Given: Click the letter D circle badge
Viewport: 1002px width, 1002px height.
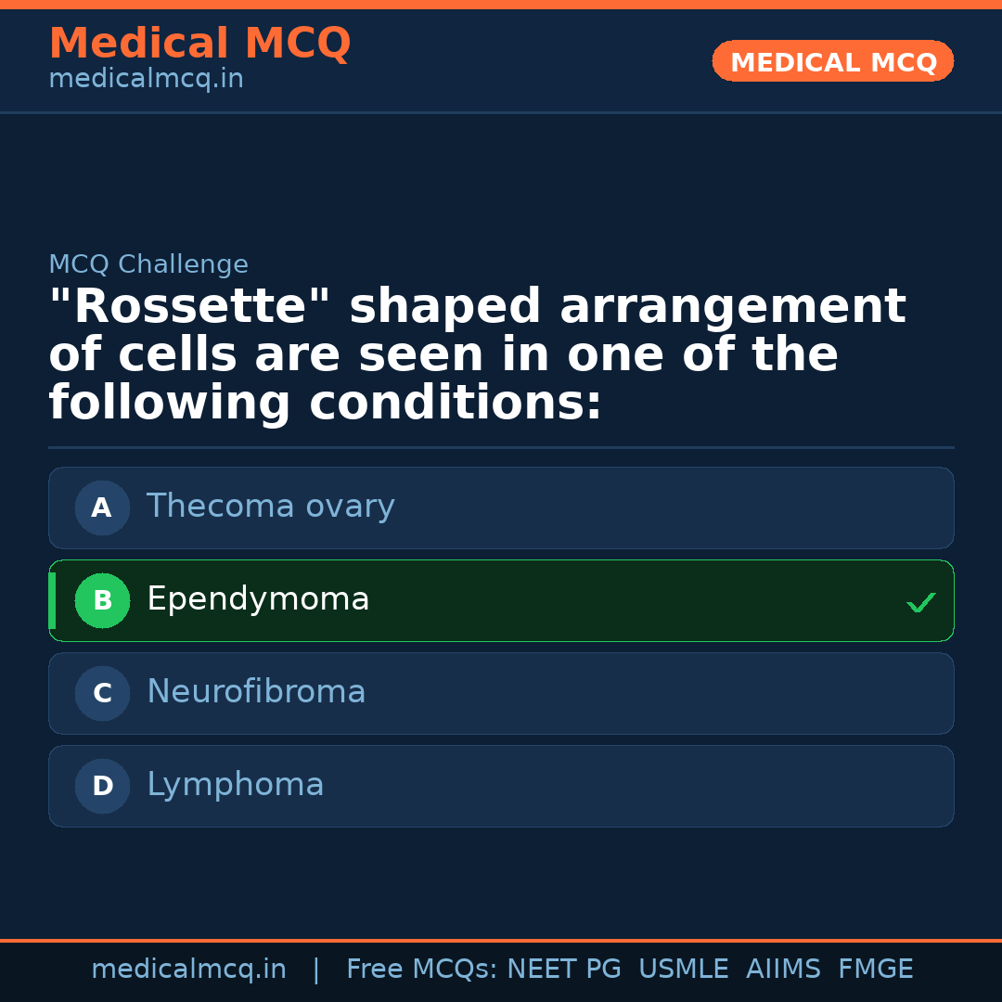Looking at the screenshot, I should (102, 787).
